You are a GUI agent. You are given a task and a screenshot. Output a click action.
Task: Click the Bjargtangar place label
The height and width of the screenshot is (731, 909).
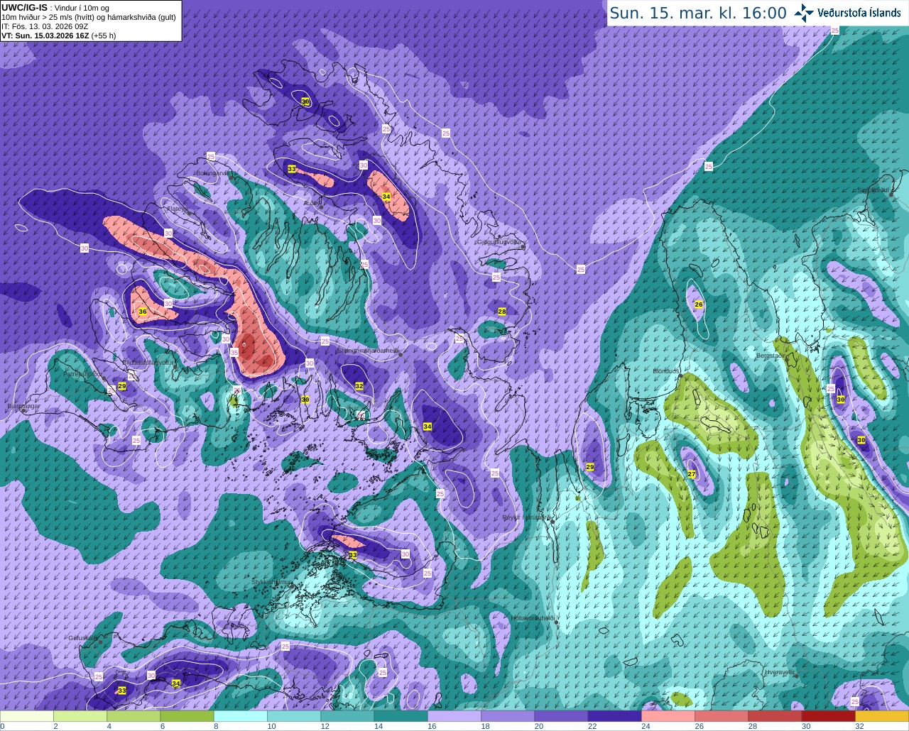tap(23, 406)
